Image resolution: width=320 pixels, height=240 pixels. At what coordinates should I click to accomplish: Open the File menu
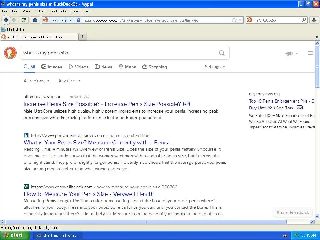coord(5,11)
